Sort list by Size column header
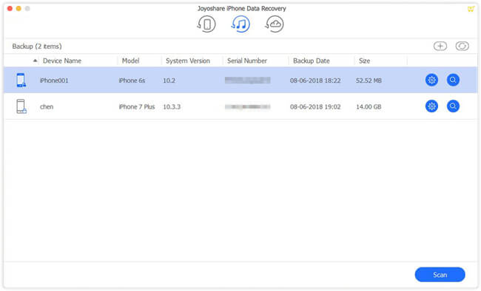This screenshot has width=481, height=291. (x=364, y=61)
